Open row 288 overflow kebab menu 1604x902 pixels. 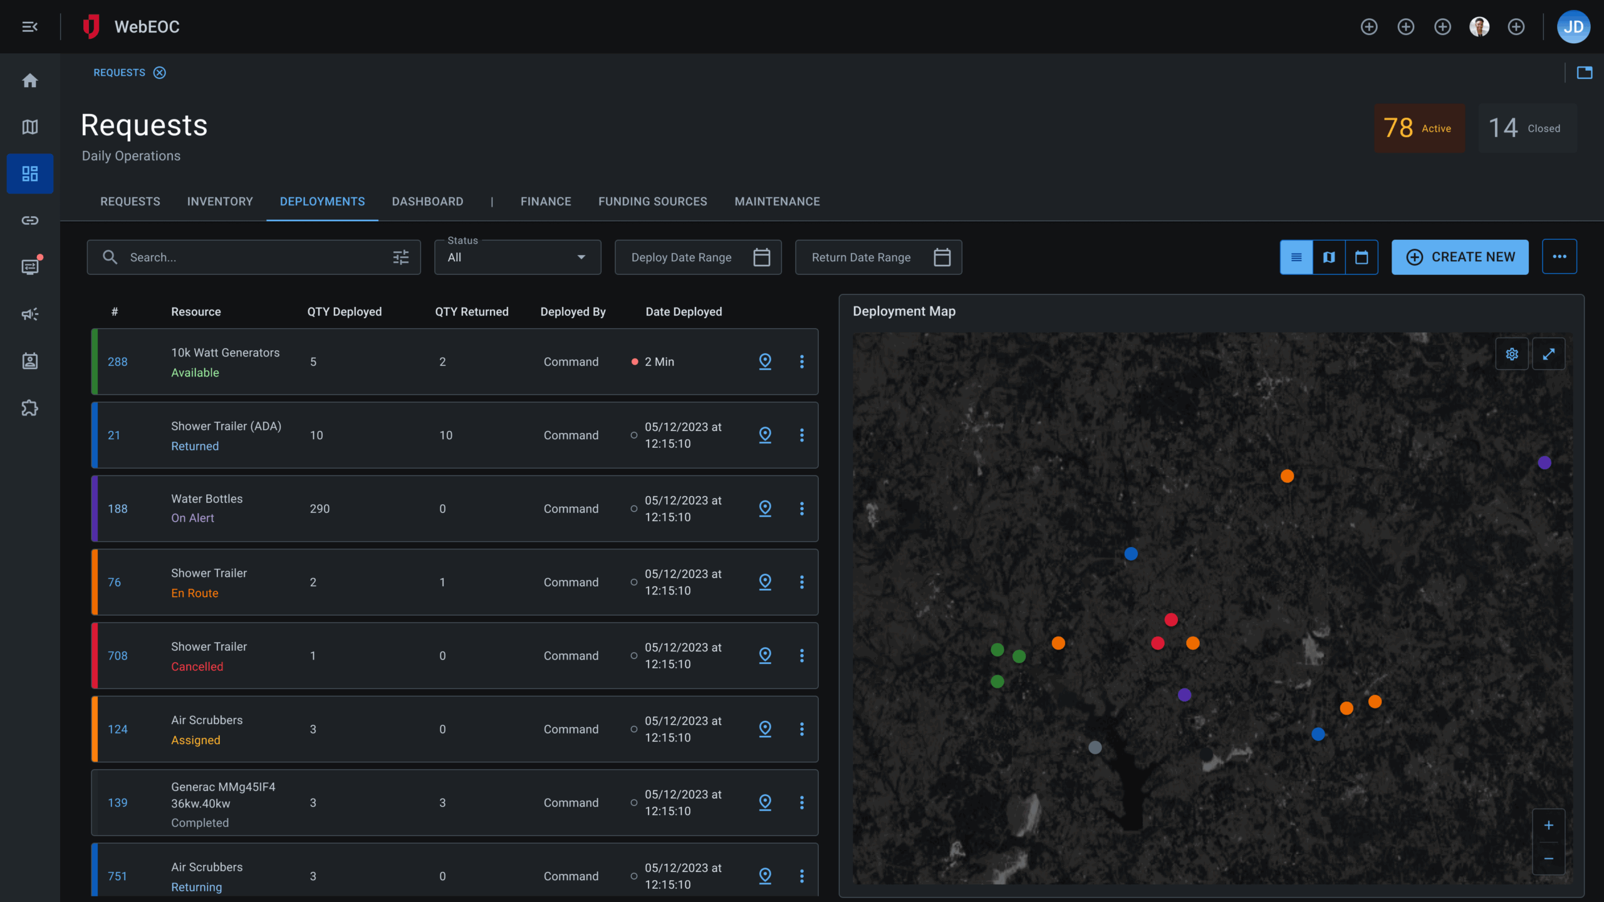click(803, 361)
